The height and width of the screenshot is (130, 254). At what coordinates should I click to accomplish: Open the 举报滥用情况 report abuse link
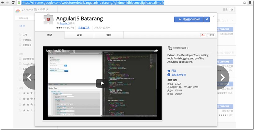tap(179, 75)
